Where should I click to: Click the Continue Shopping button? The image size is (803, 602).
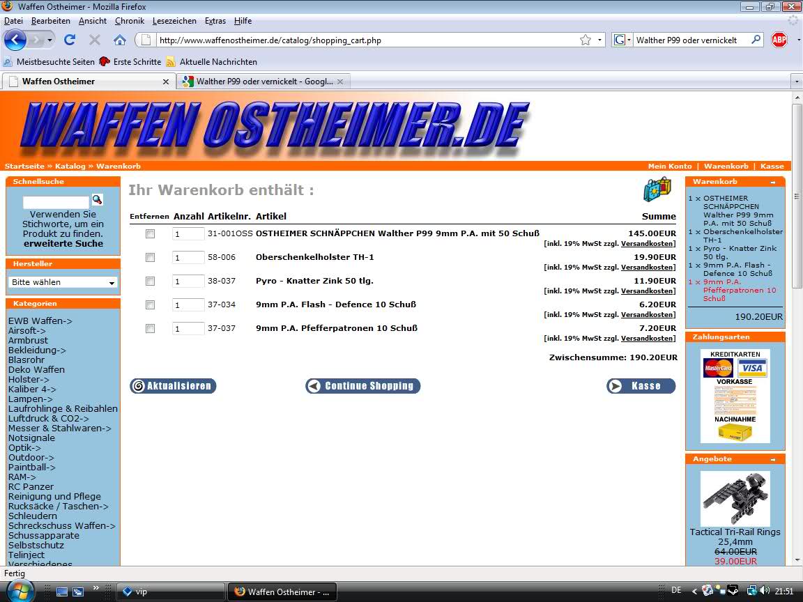pos(363,386)
